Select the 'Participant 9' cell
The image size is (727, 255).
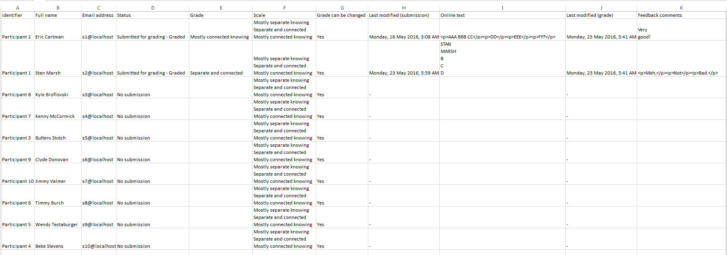(18, 152)
